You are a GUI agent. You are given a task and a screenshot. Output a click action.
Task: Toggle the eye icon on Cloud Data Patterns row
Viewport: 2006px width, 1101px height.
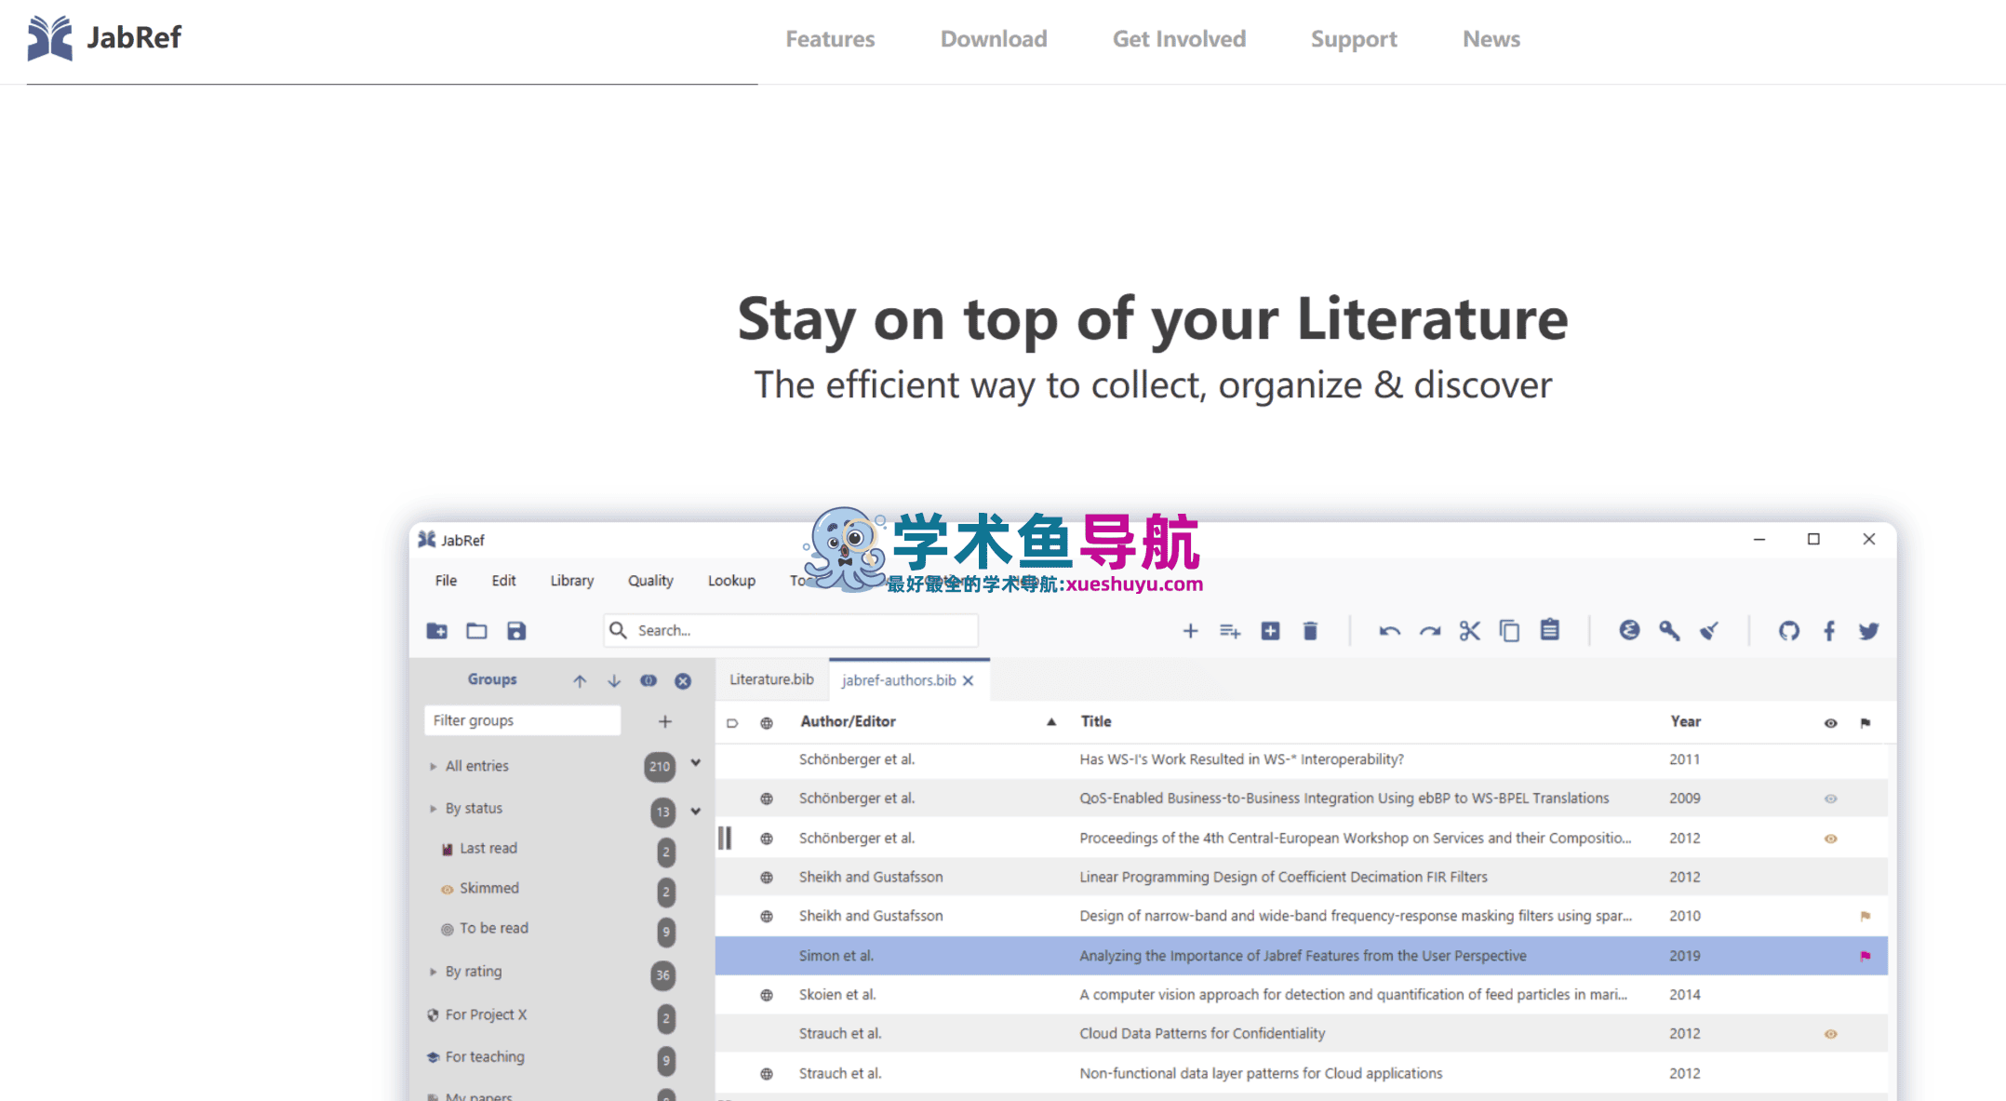1830,1034
